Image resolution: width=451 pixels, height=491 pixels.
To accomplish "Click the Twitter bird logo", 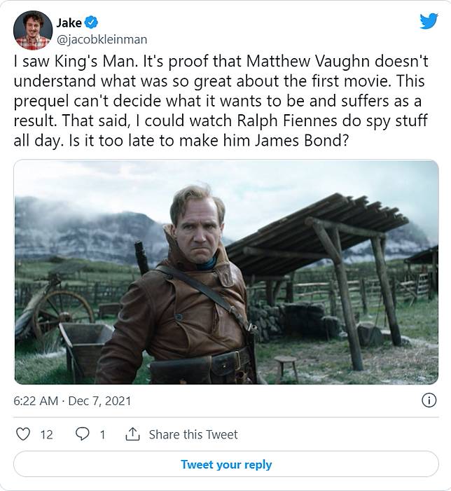I will (429, 22).
